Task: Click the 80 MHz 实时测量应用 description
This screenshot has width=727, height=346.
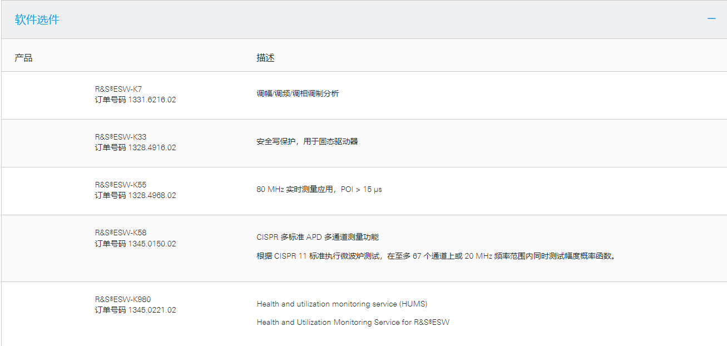Action: pos(319,189)
